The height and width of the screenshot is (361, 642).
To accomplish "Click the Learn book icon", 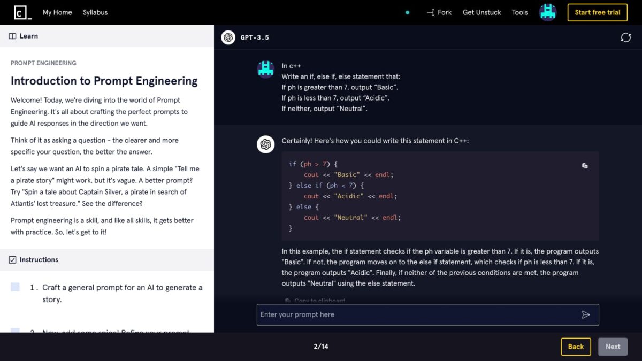I will (x=12, y=36).
